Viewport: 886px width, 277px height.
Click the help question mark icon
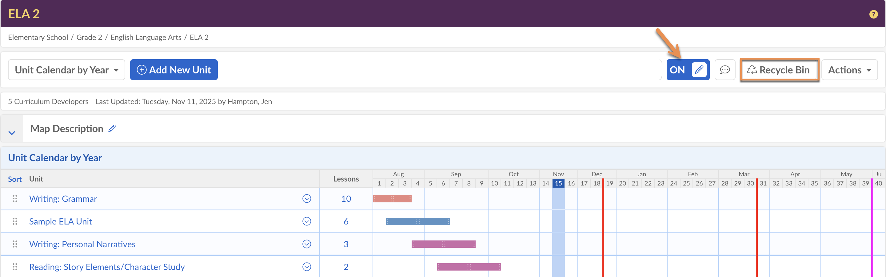873,14
